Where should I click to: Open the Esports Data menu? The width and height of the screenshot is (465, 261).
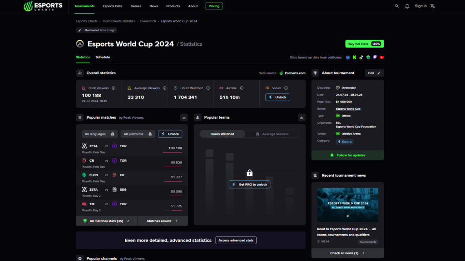click(112, 6)
